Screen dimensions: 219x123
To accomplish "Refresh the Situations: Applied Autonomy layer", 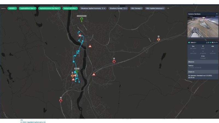I will click(x=102, y=8).
